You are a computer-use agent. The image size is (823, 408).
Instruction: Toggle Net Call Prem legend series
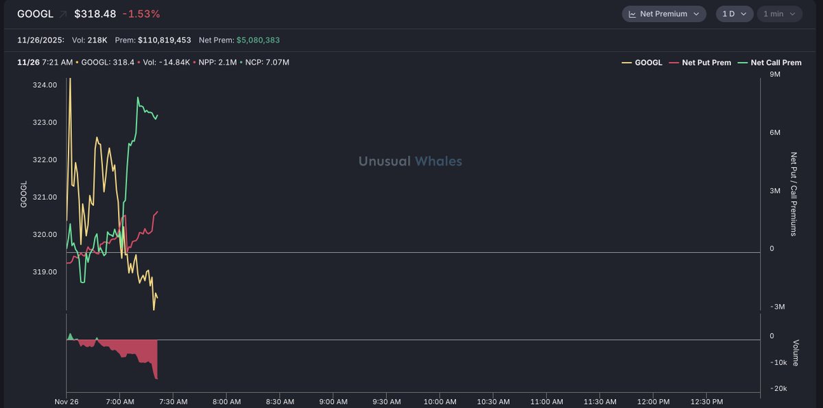pyautogui.click(x=770, y=63)
